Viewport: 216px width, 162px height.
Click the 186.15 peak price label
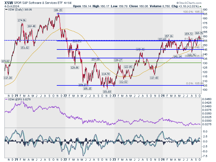(x=58, y=10)
